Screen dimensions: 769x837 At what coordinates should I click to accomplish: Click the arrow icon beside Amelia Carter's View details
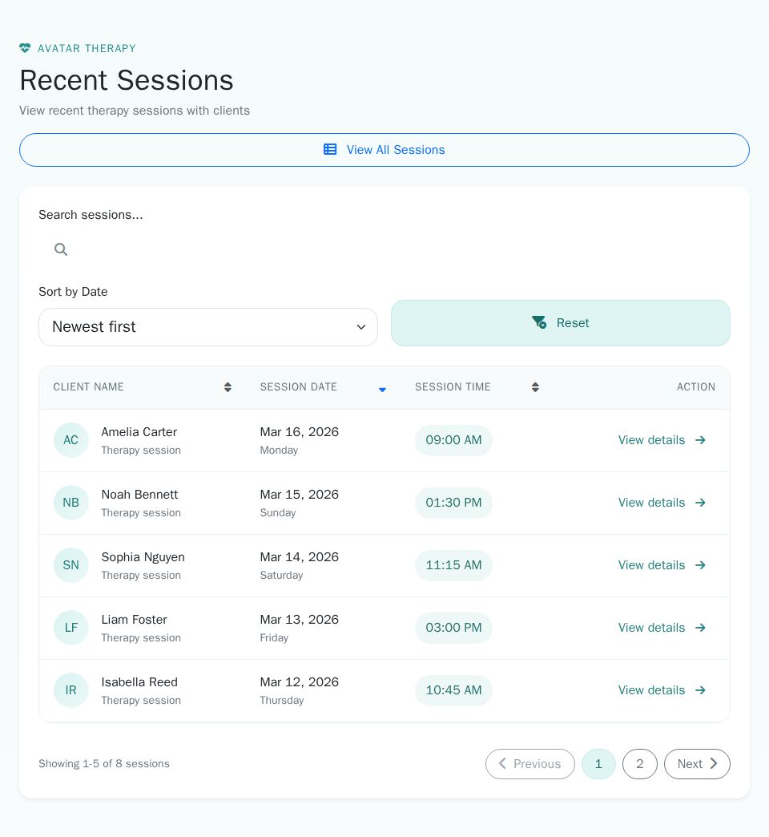700,440
